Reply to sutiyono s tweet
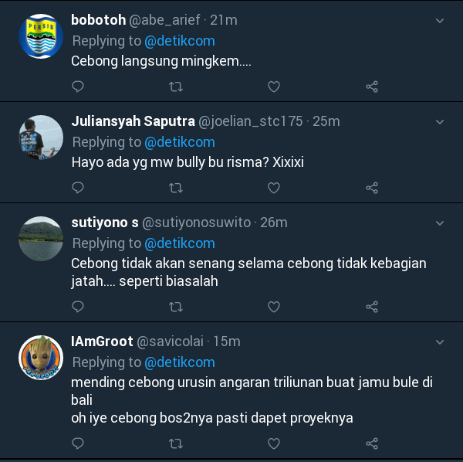This screenshot has width=463, height=462. [78, 307]
